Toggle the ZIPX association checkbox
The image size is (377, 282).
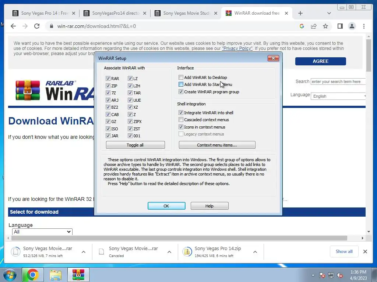click(x=130, y=122)
